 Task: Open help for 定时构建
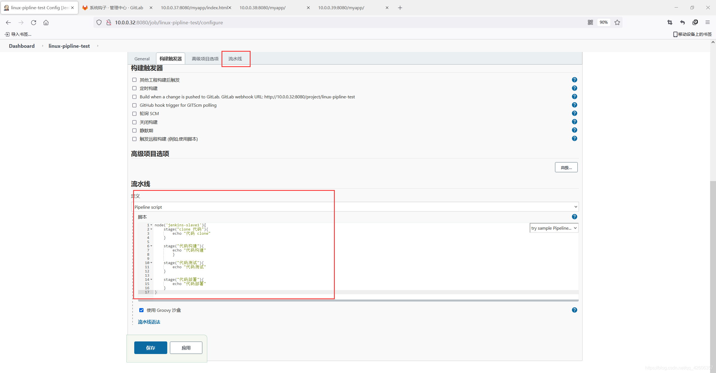click(x=574, y=88)
